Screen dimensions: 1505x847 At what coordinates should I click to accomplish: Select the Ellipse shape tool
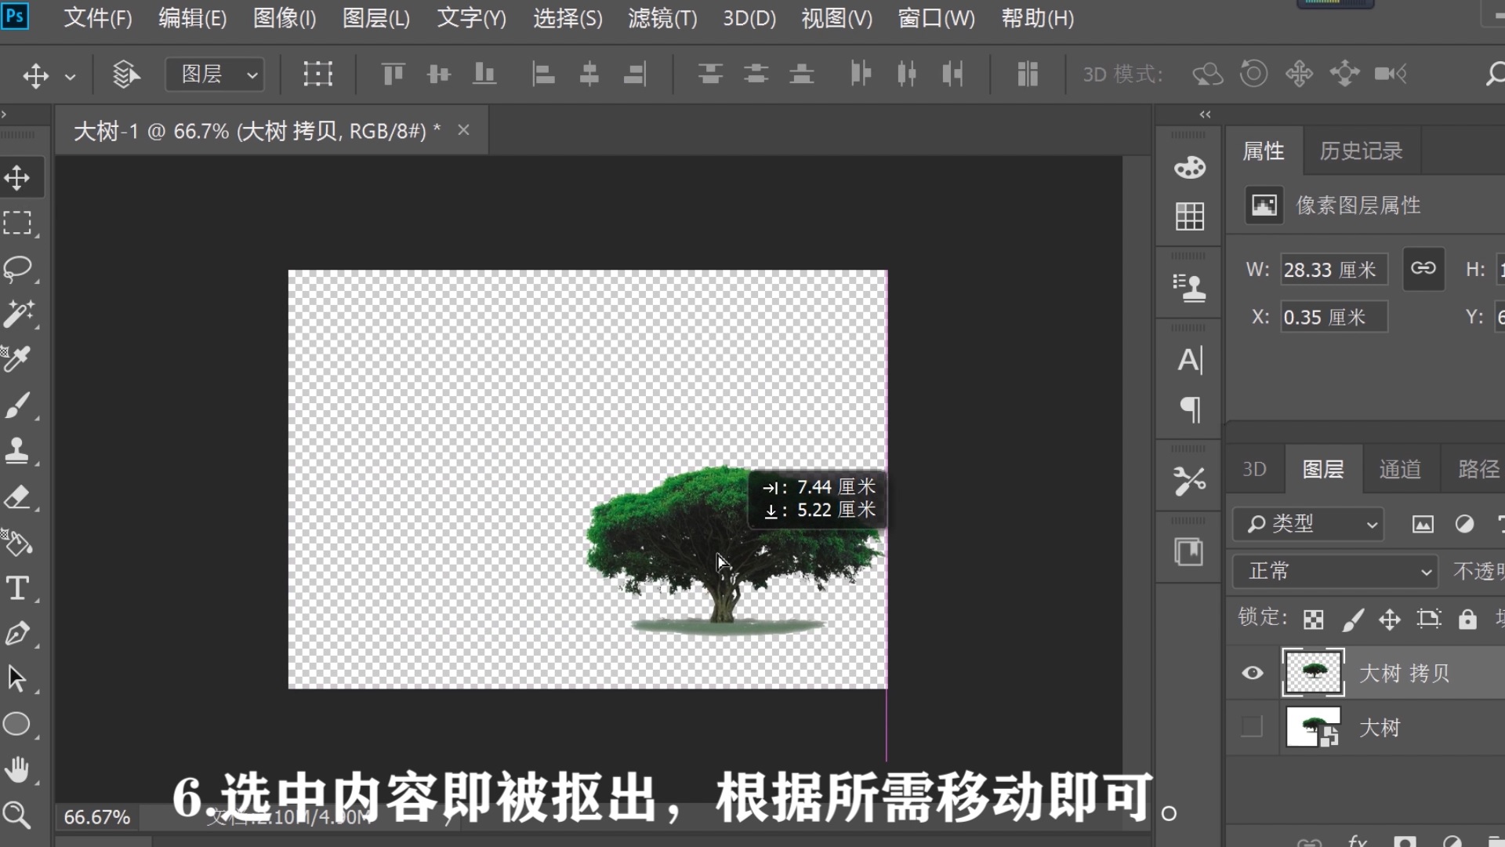pos(17,724)
